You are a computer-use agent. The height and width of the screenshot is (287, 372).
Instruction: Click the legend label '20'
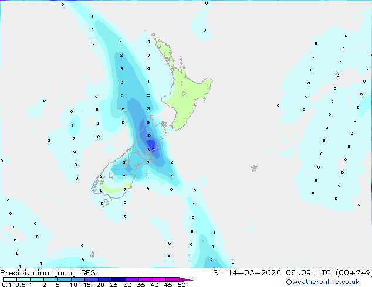tap(100, 285)
